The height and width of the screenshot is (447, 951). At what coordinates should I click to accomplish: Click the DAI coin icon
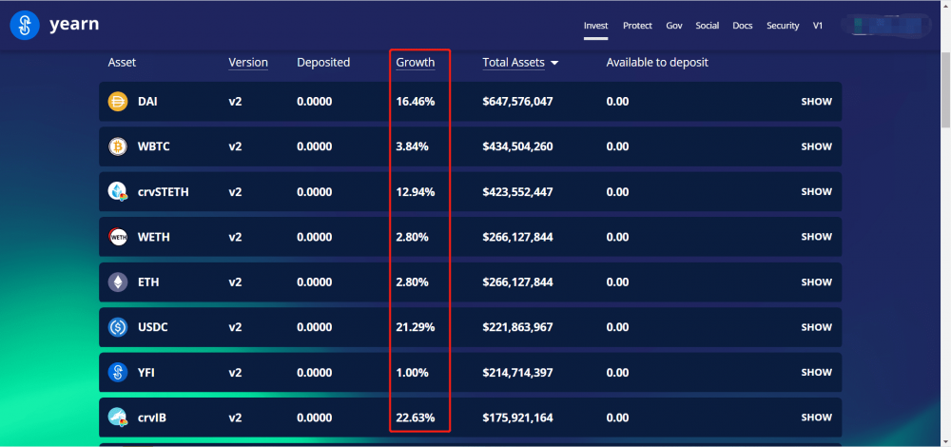pos(118,102)
